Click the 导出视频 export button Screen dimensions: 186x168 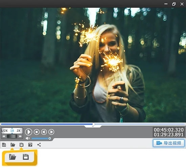coord(169,143)
